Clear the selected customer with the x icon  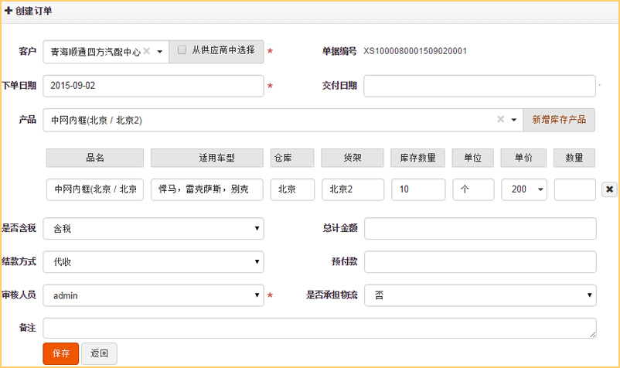(146, 52)
